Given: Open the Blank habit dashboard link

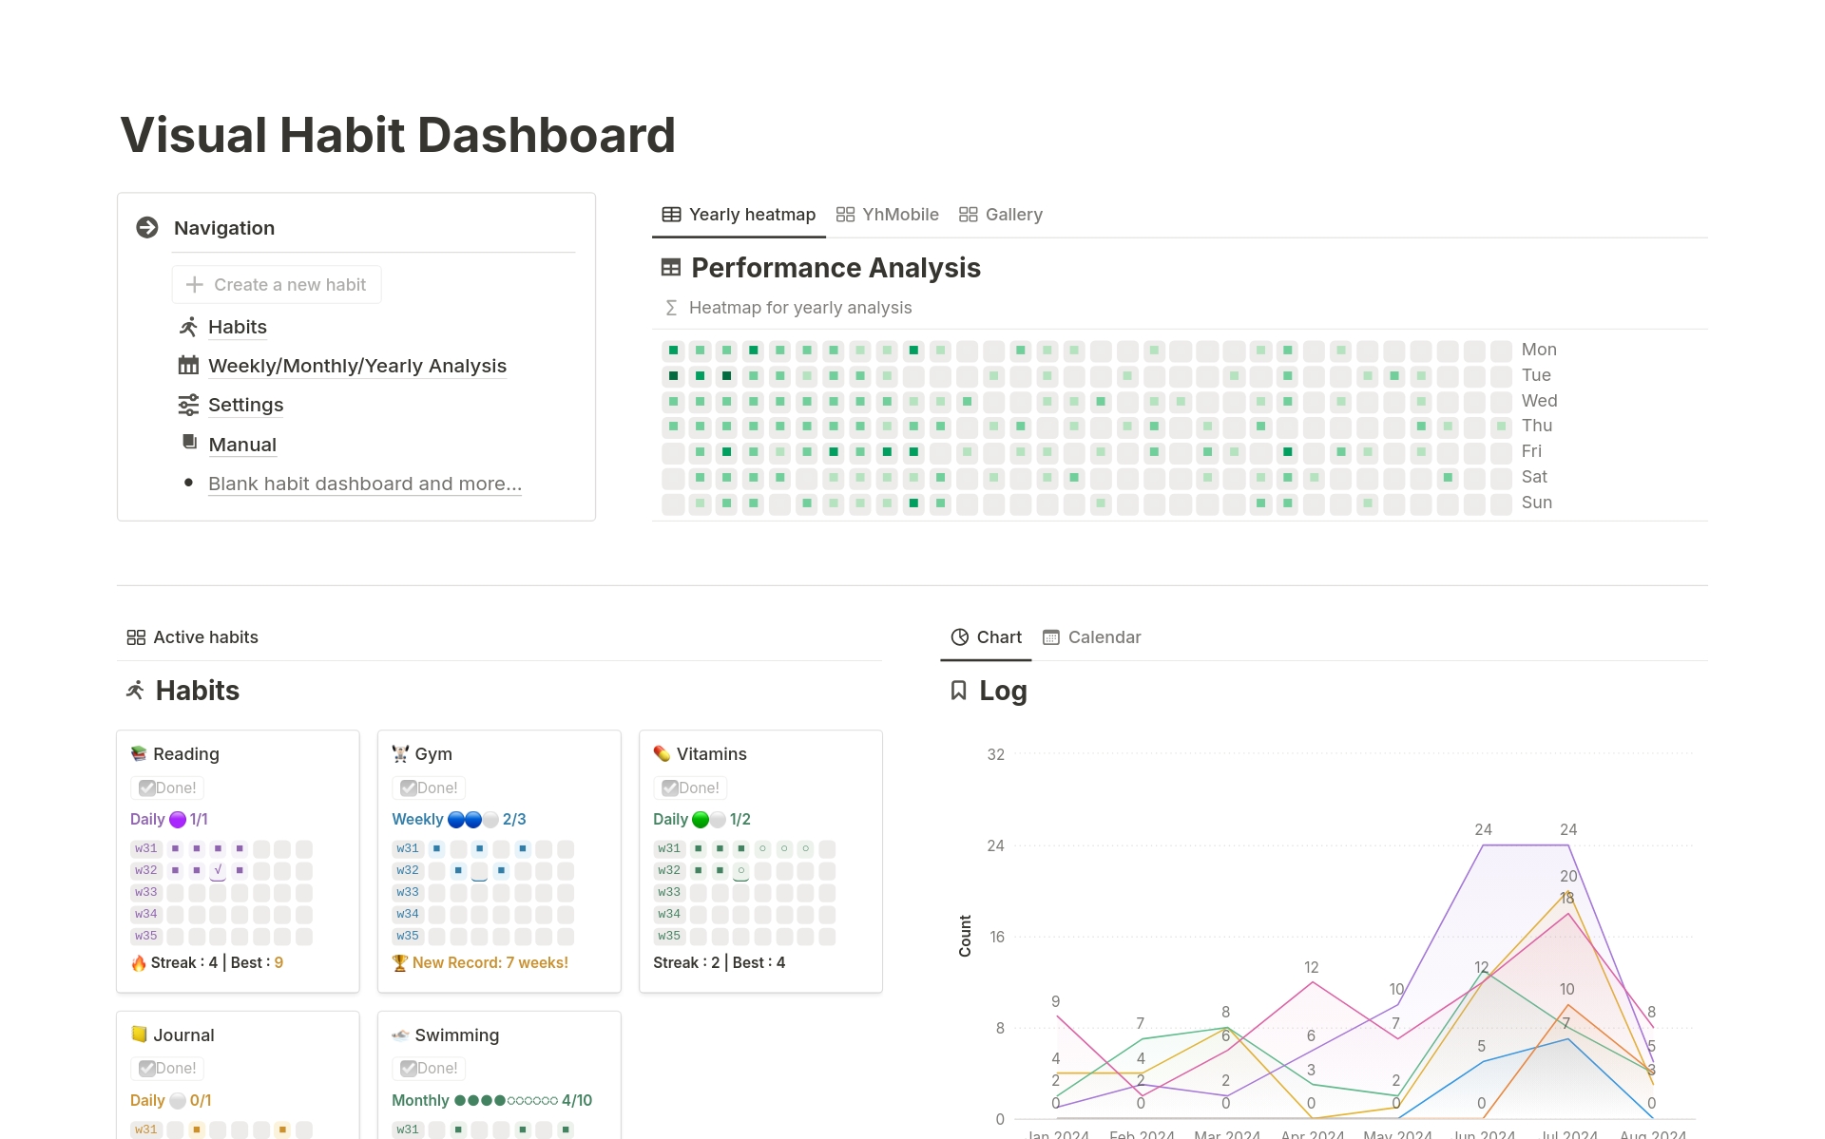Looking at the screenshot, I should 364,484.
